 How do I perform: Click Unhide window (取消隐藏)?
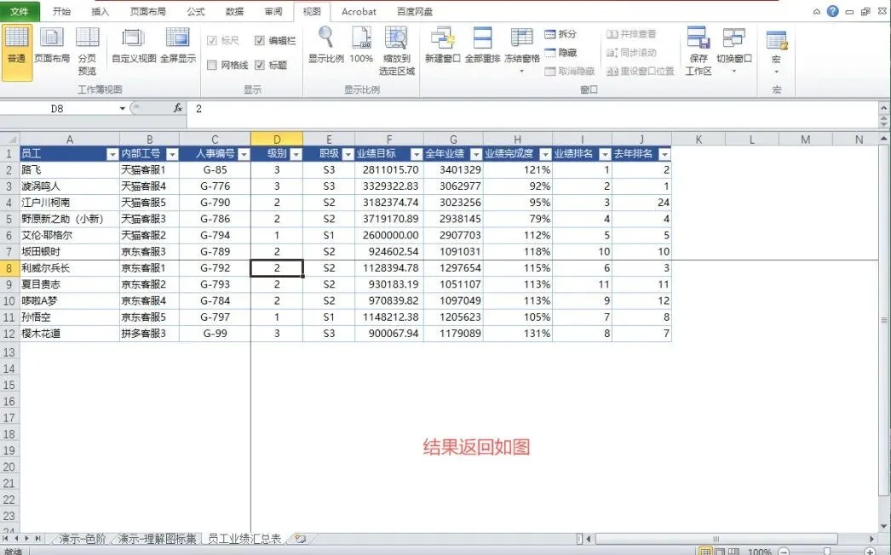tap(569, 71)
